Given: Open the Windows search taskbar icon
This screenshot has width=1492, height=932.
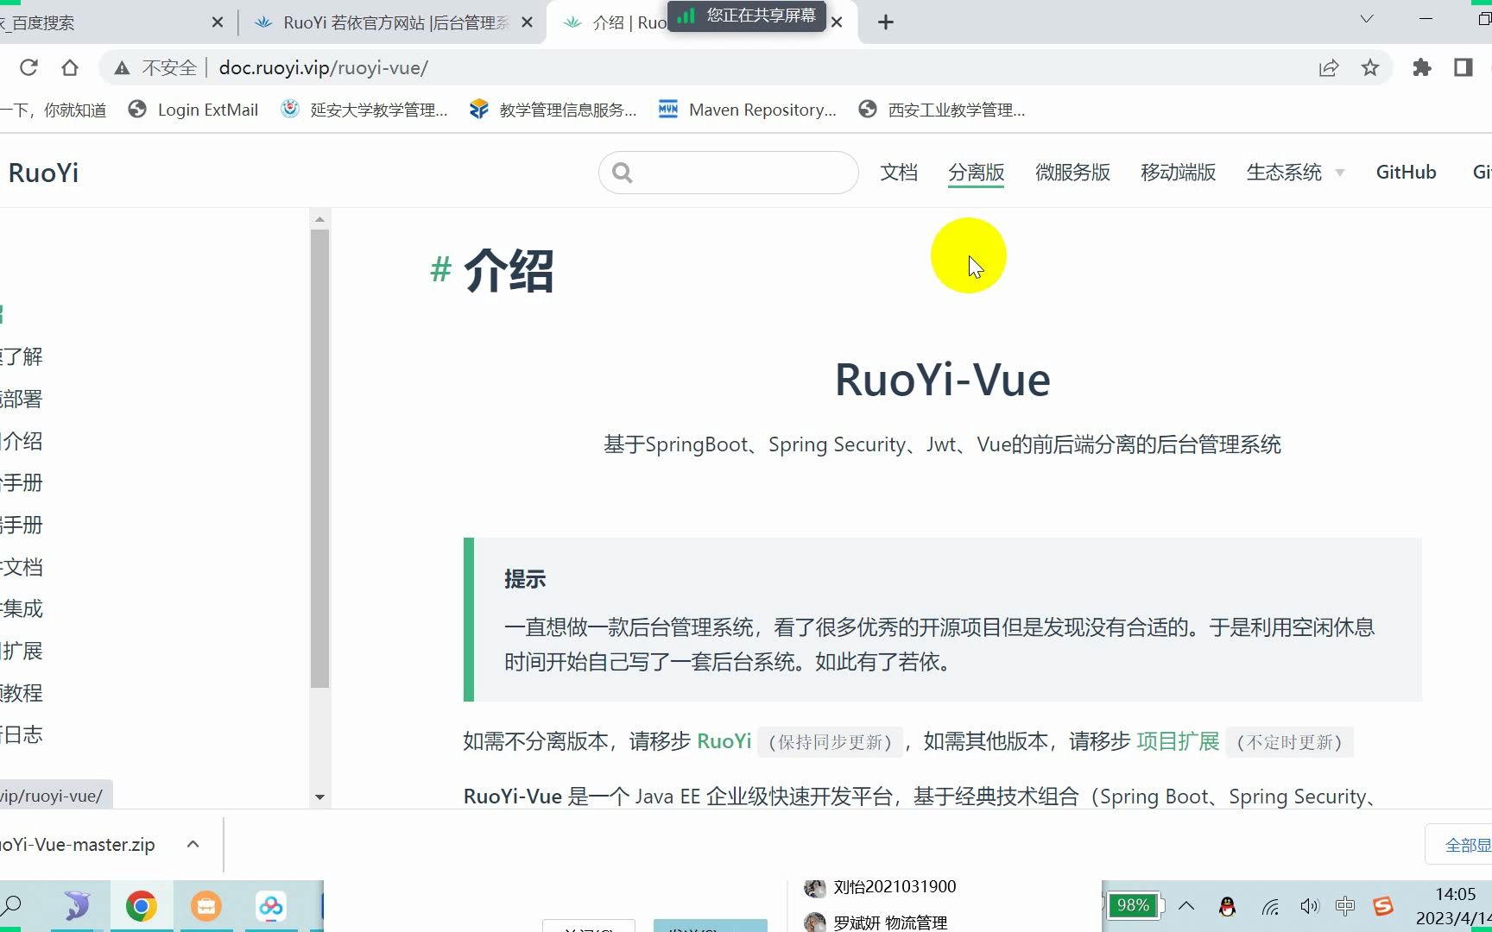Looking at the screenshot, I should click(x=12, y=905).
